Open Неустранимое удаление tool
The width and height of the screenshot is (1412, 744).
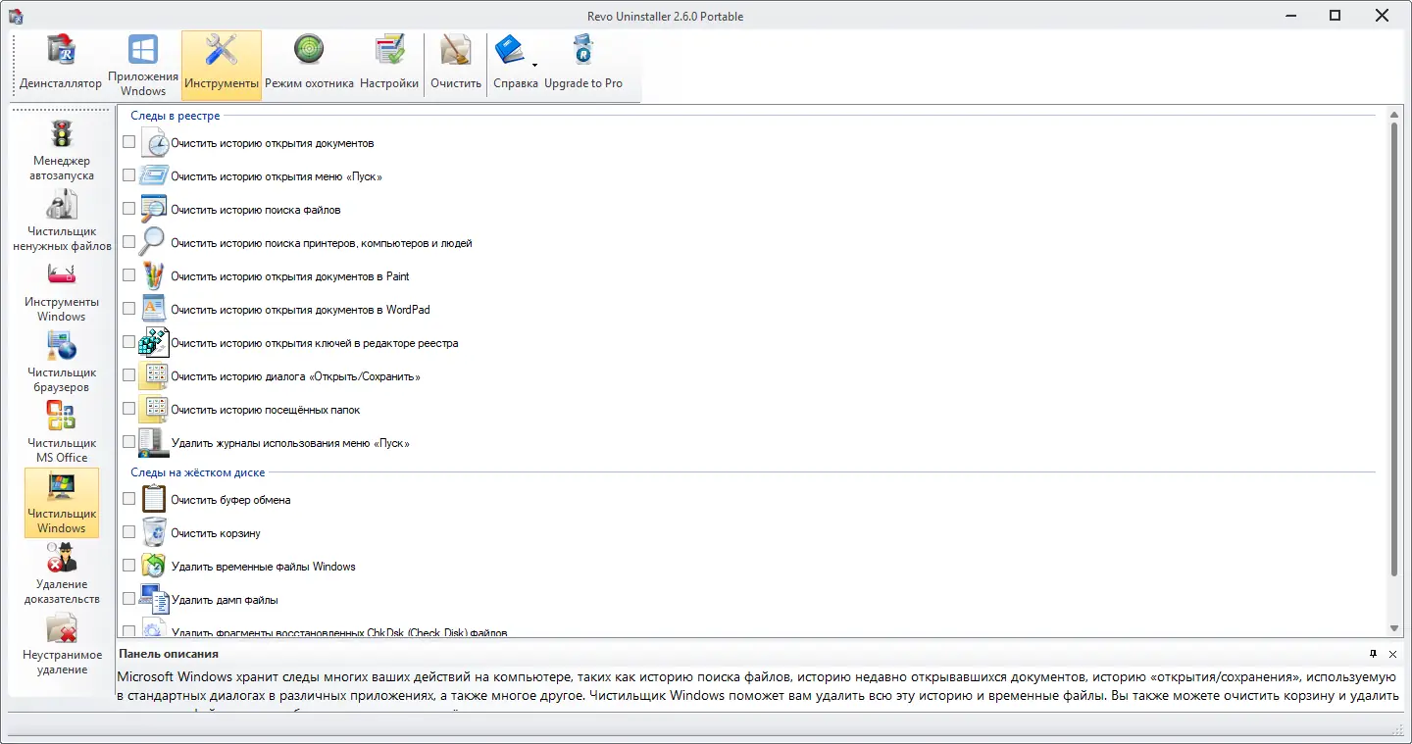coord(62,645)
